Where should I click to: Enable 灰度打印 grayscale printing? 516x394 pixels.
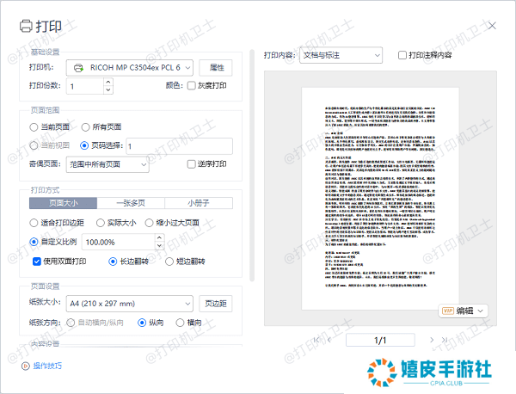192,86
